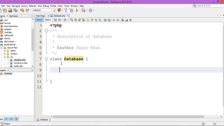
Task: Open the Output panel button
Action: tap(6, 124)
